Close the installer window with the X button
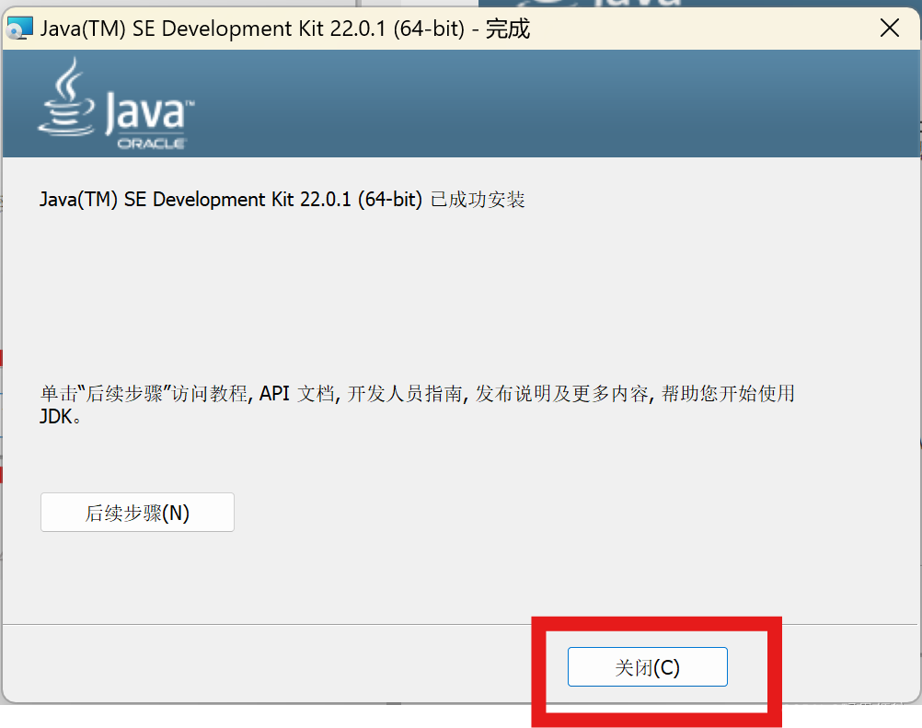Image resolution: width=922 pixels, height=728 pixels. tap(890, 28)
